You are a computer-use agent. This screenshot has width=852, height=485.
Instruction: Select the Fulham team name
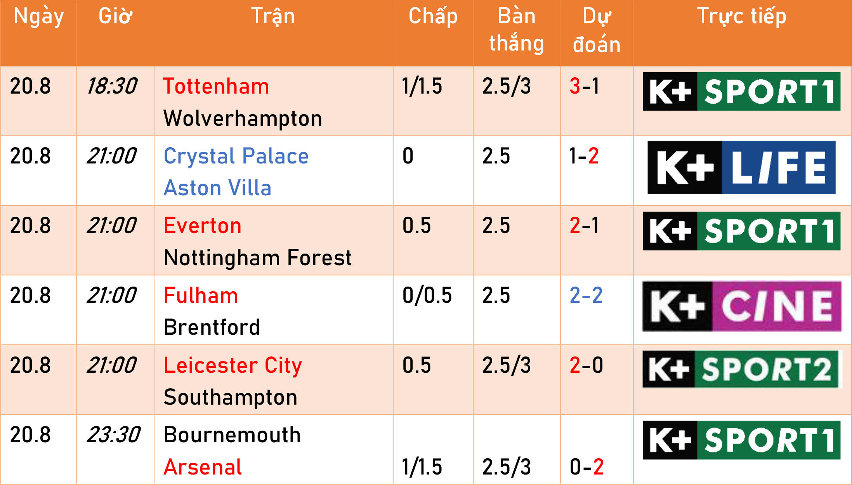[201, 296]
